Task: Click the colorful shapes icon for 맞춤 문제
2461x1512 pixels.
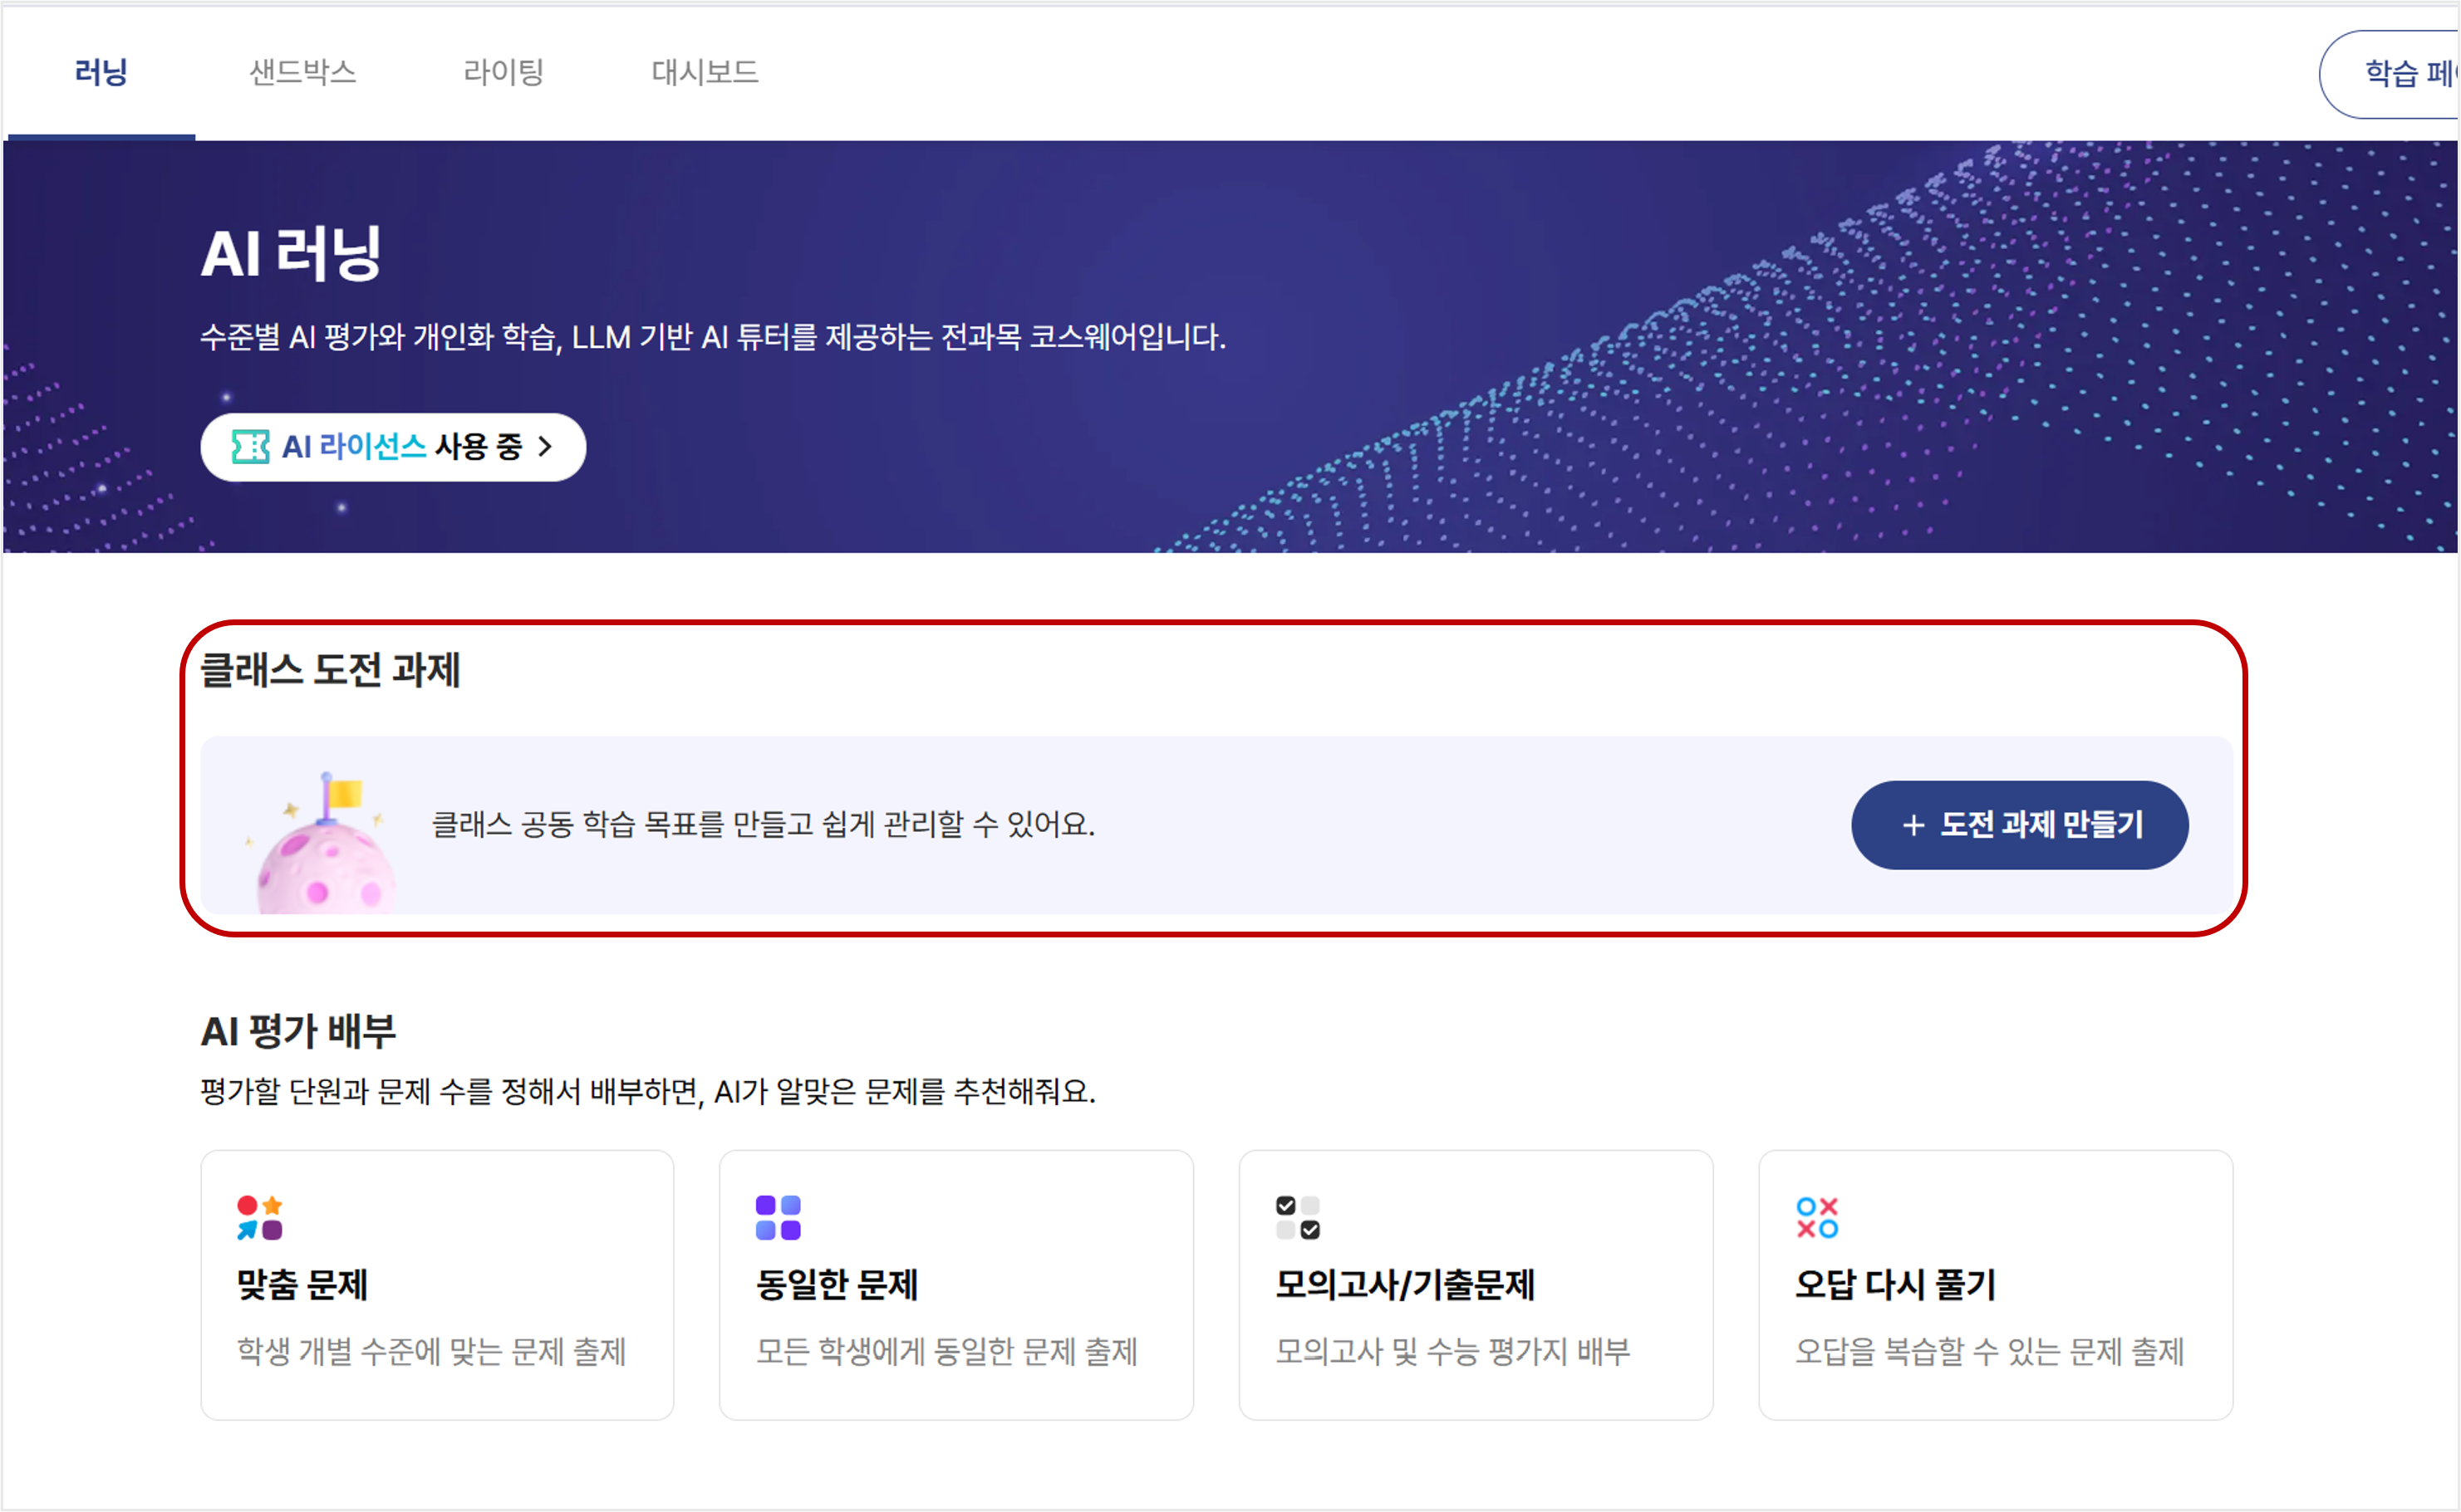Action: click(260, 1218)
